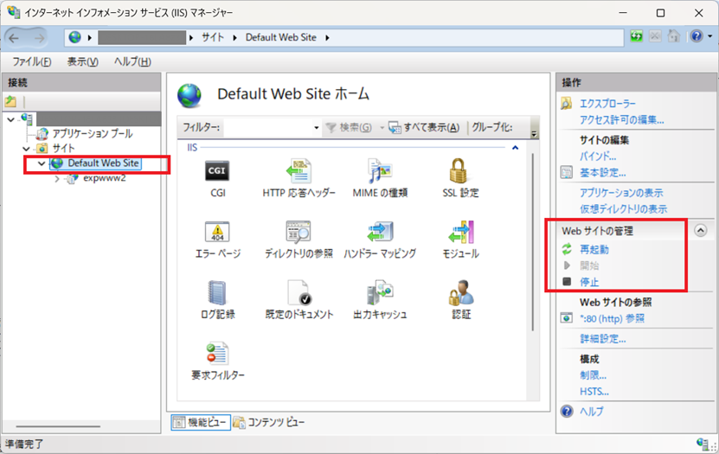Open the ファイル(F) menu
Image resolution: width=719 pixels, height=454 pixels.
pyautogui.click(x=32, y=61)
